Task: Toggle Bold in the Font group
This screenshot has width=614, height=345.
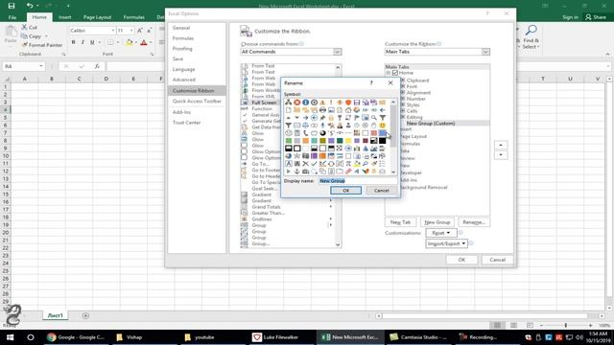Action: pyautogui.click(x=73, y=42)
